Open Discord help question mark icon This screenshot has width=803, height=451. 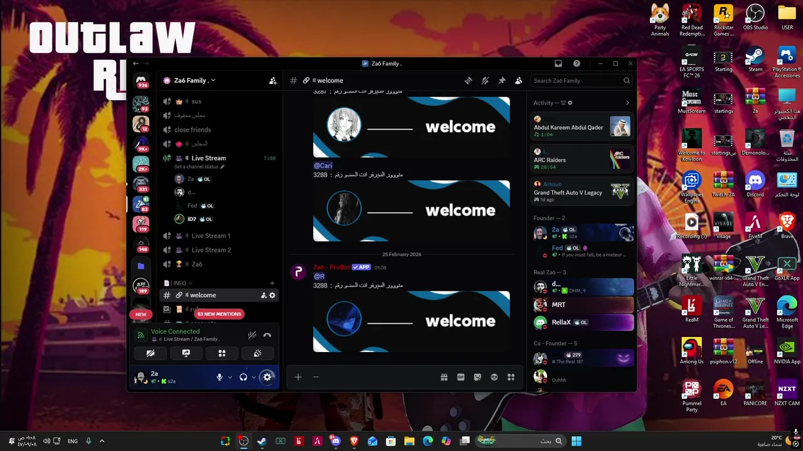(577, 63)
